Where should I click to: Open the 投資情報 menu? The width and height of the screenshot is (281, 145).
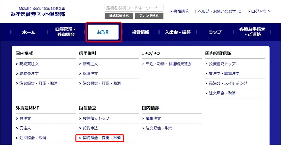click(x=140, y=32)
